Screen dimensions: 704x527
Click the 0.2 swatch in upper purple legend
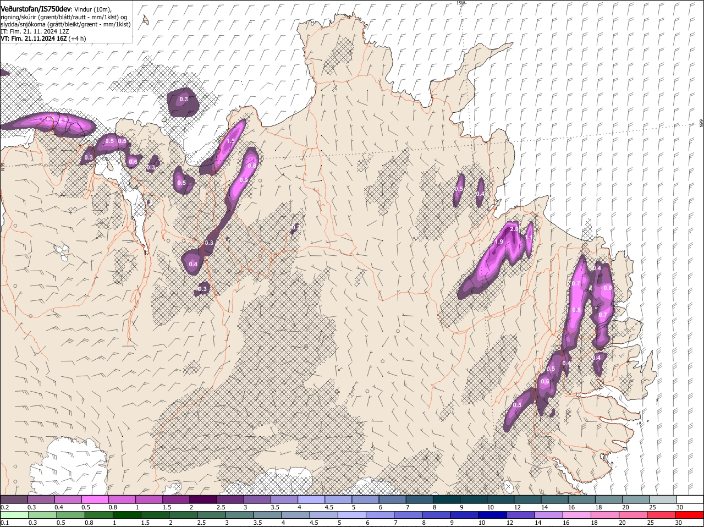tap(14, 499)
